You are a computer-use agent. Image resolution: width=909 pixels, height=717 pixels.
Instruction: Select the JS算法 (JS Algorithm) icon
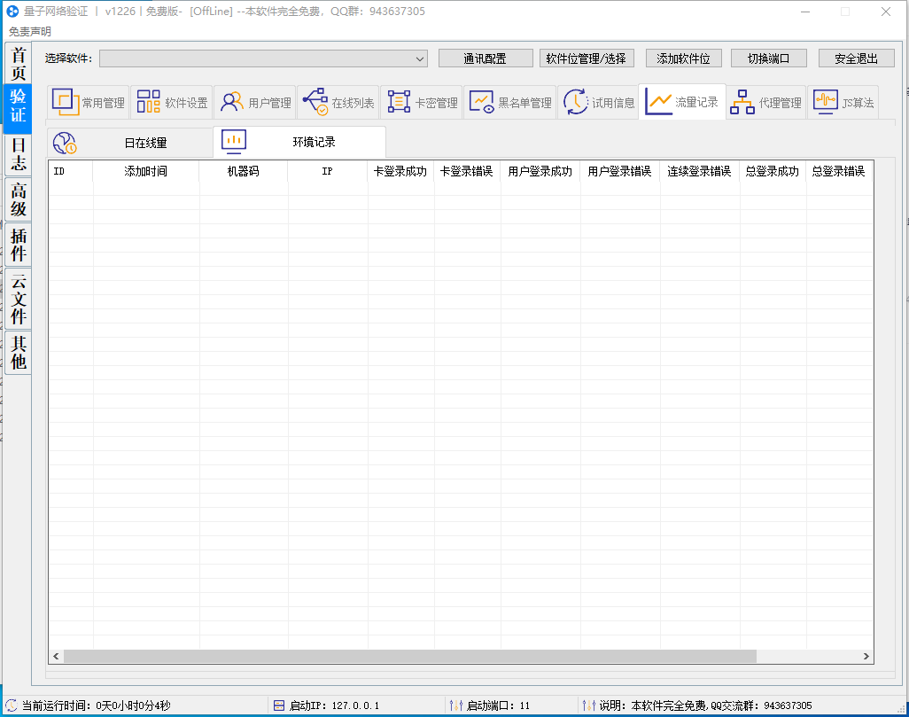843,101
